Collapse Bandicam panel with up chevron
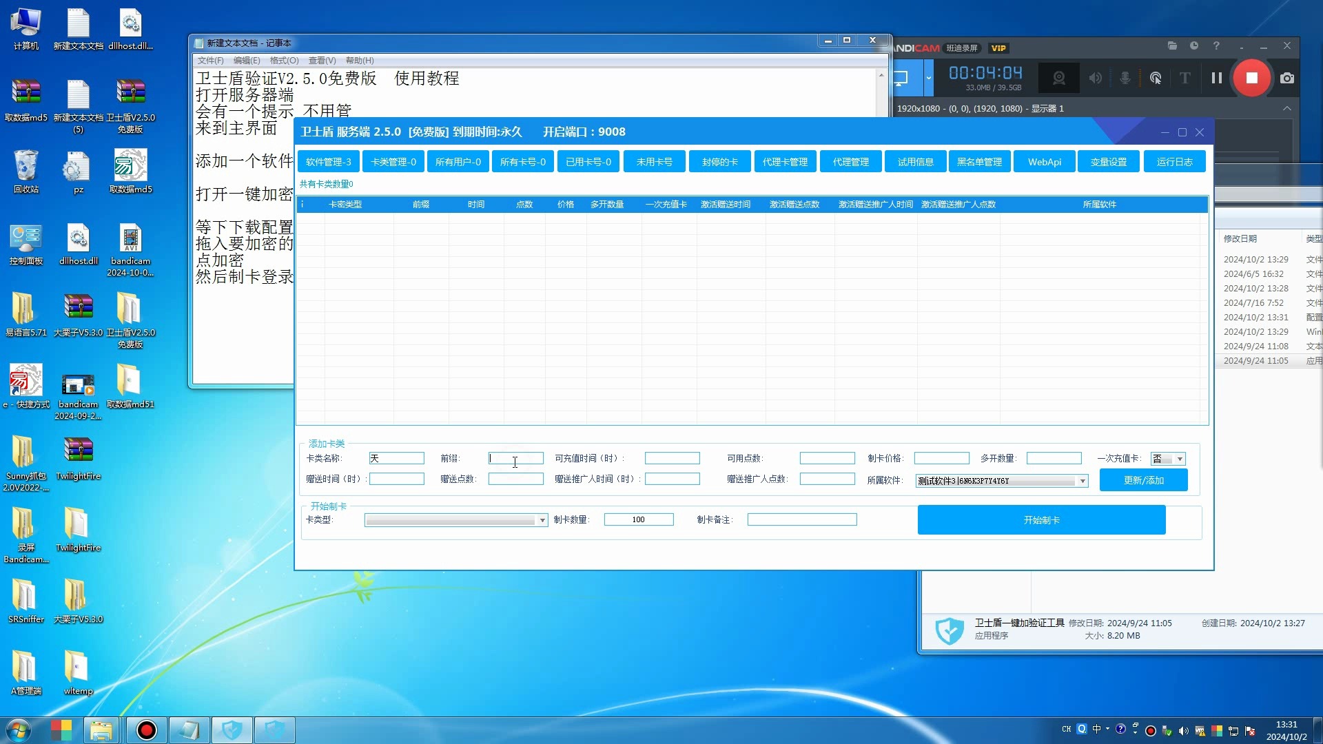 [x=1286, y=108]
